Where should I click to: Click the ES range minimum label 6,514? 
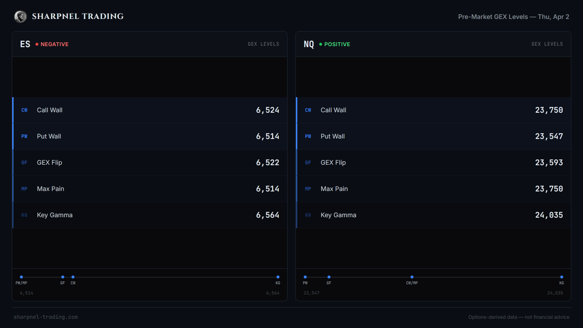(x=27, y=293)
